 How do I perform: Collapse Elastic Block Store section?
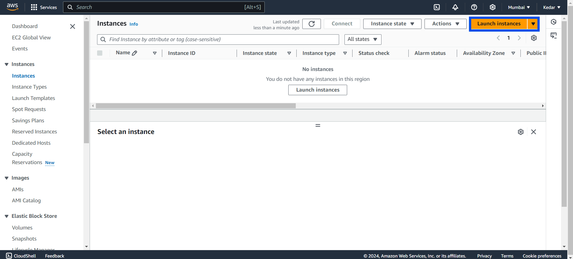7,216
